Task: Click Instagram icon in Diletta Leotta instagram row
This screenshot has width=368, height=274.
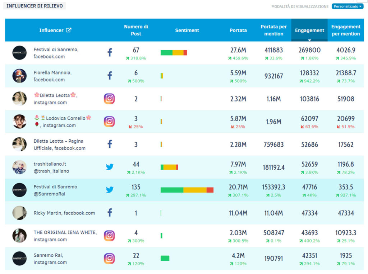Action: point(109,99)
